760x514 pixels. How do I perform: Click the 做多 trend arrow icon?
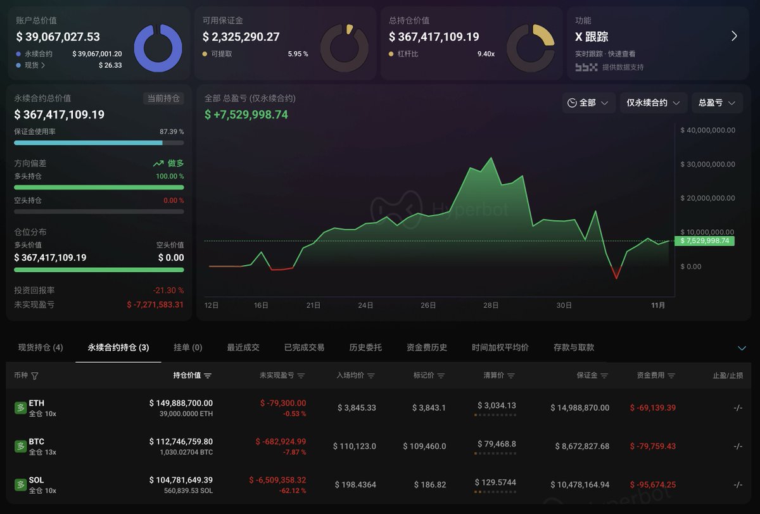(158, 163)
